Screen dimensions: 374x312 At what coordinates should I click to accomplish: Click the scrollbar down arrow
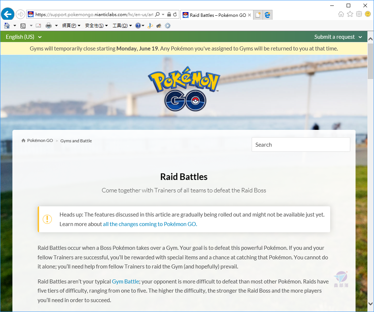tap(370, 304)
